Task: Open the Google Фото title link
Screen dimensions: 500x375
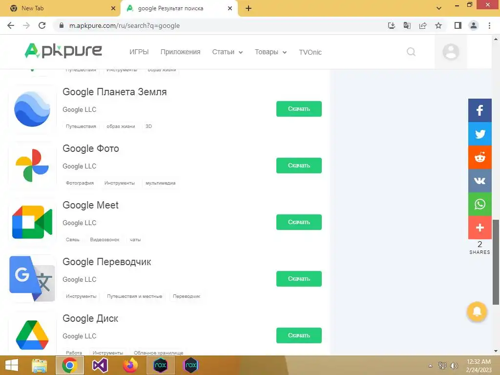Action: tap(90, 148)
